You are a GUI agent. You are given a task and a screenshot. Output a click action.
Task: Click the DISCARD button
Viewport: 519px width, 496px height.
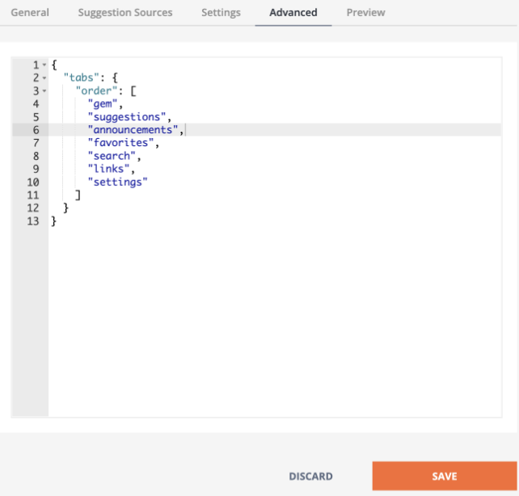click(x=310, y=476)
